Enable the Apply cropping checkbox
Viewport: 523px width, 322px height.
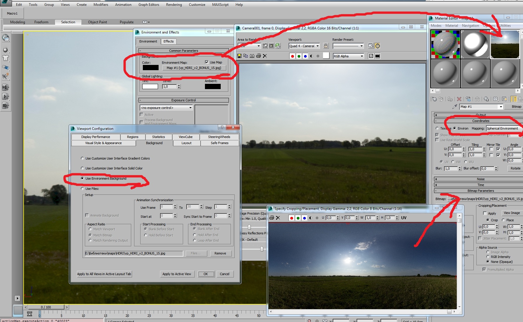point(485,213)
